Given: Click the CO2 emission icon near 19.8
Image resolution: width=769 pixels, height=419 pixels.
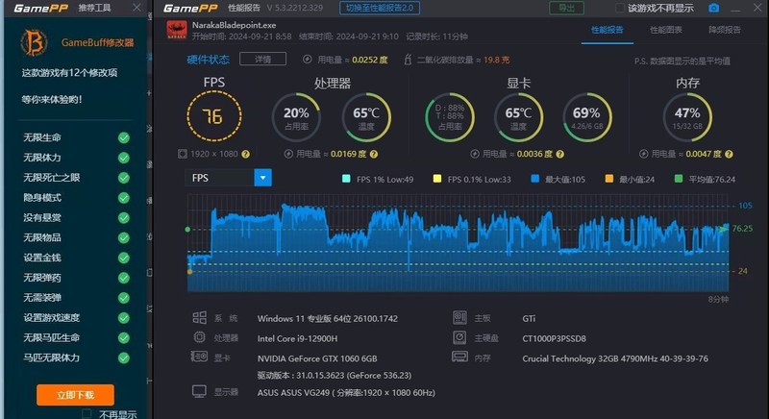Looking at the screenshot, I should click(x=407, y=60).
